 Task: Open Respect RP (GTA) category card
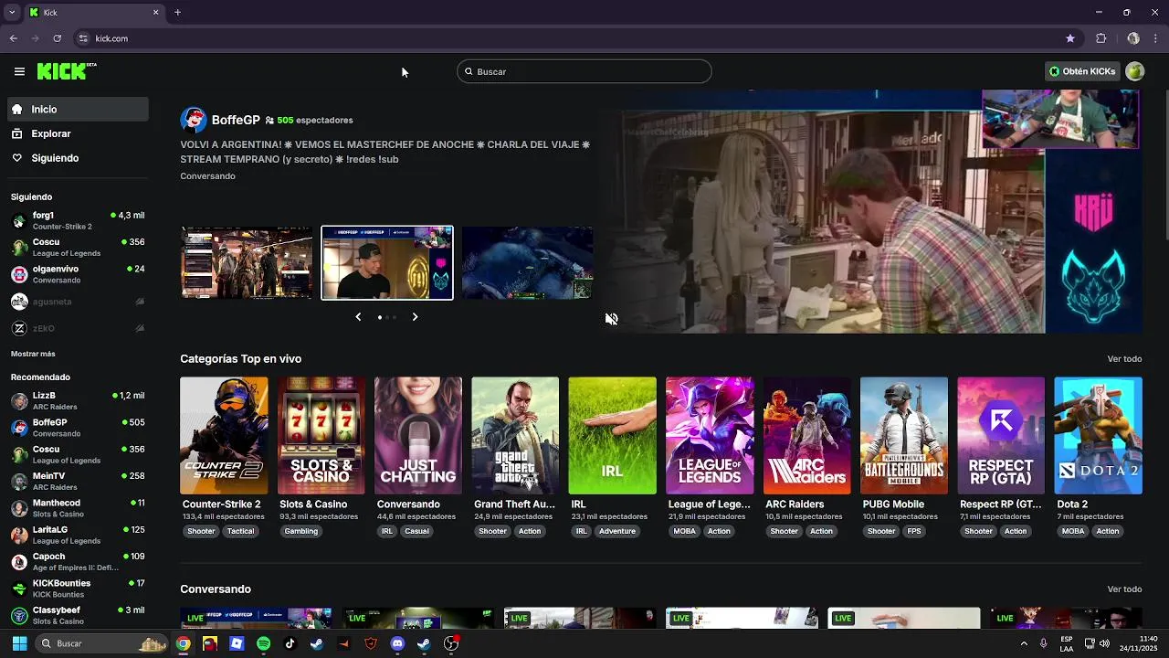click(x=1001, y=436)
